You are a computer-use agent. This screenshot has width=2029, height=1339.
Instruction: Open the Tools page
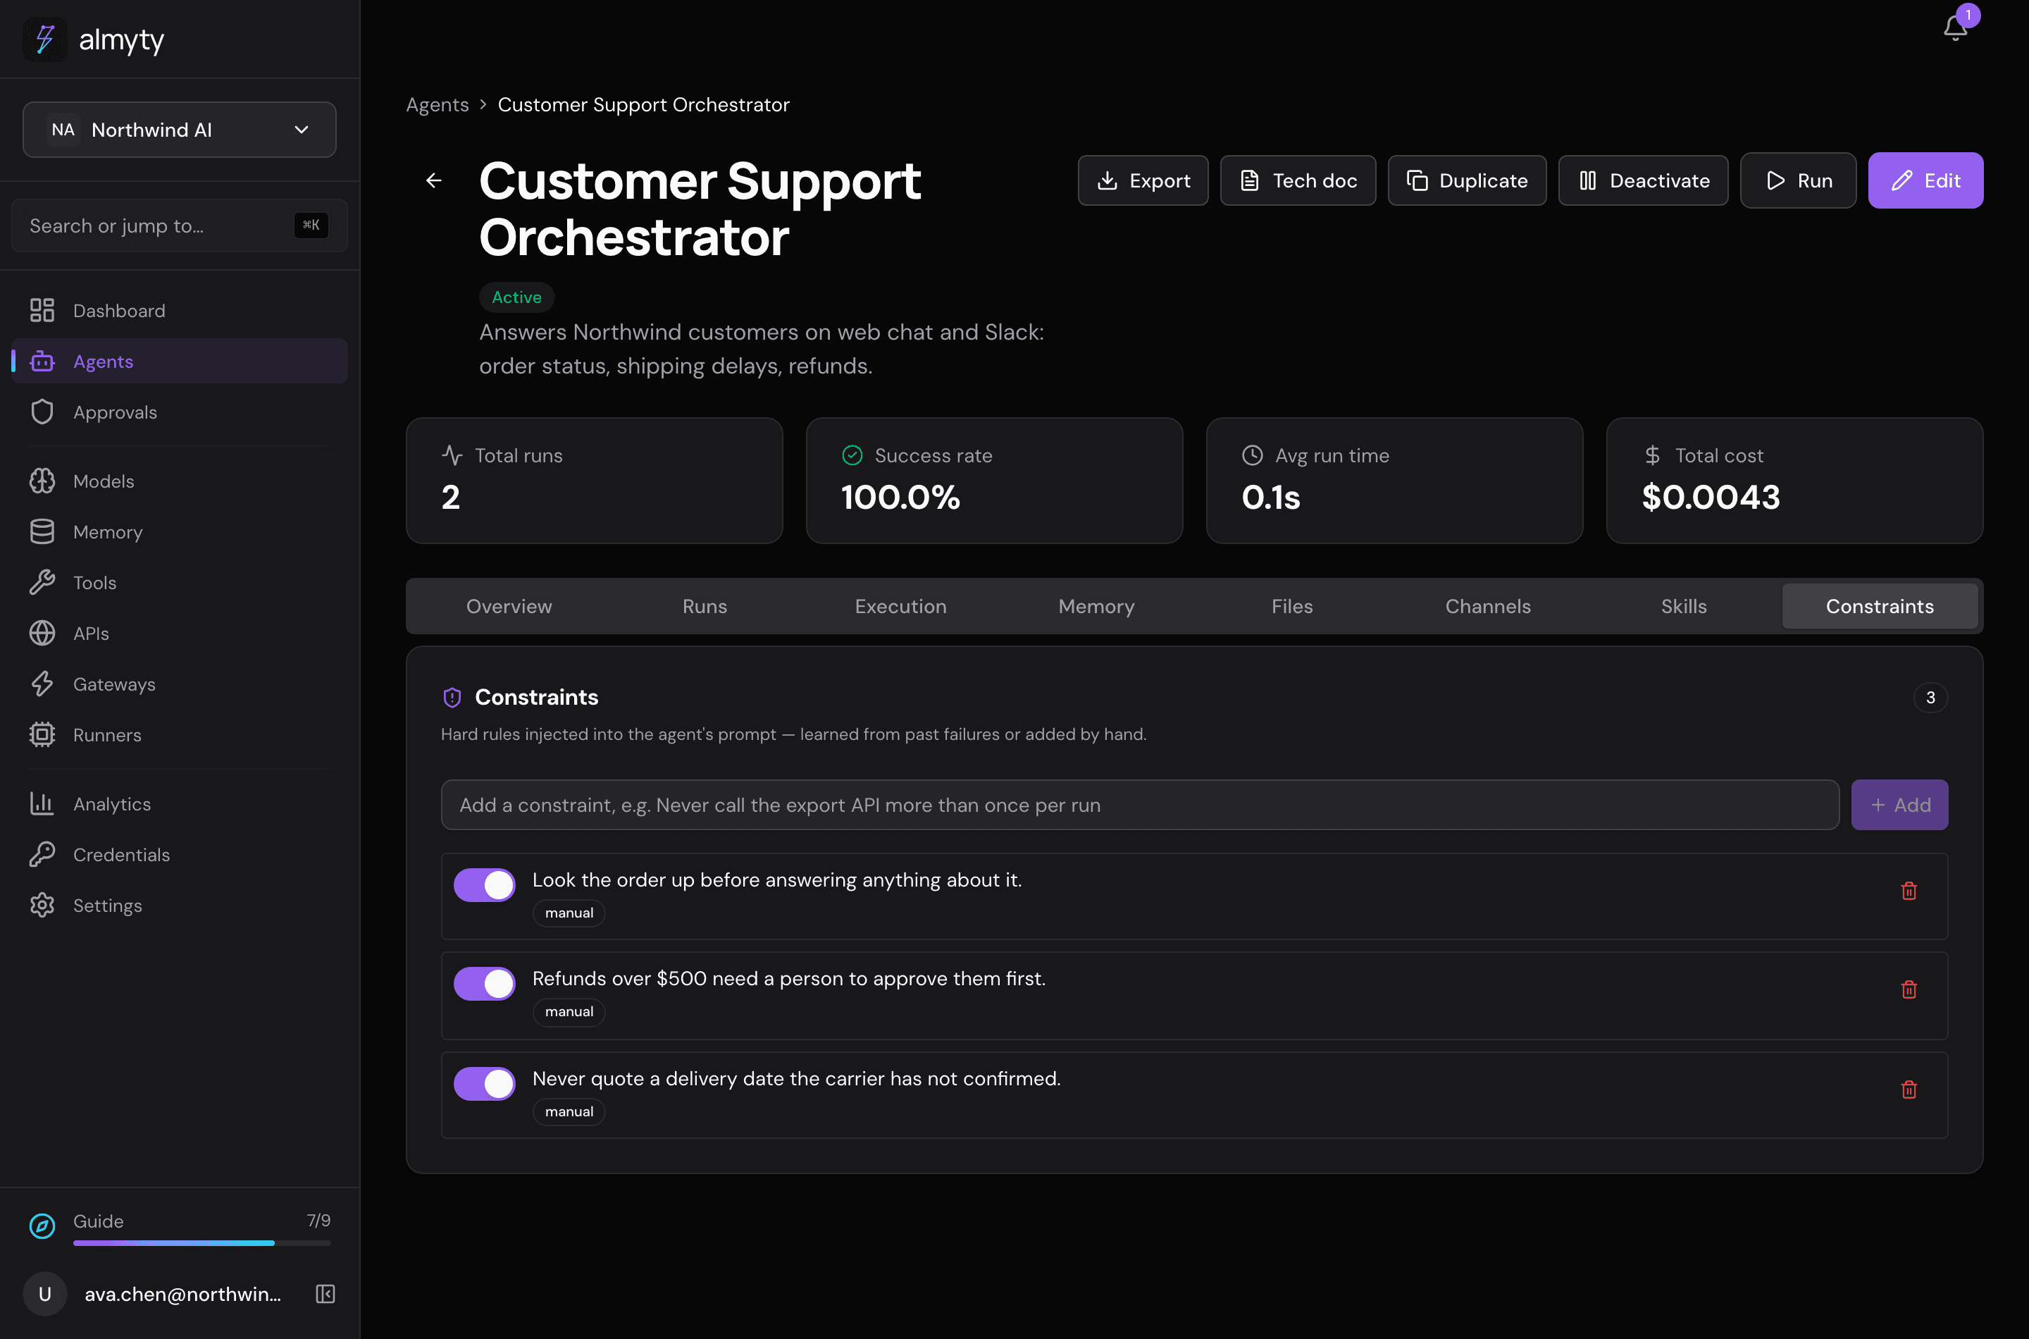[179, 582]
